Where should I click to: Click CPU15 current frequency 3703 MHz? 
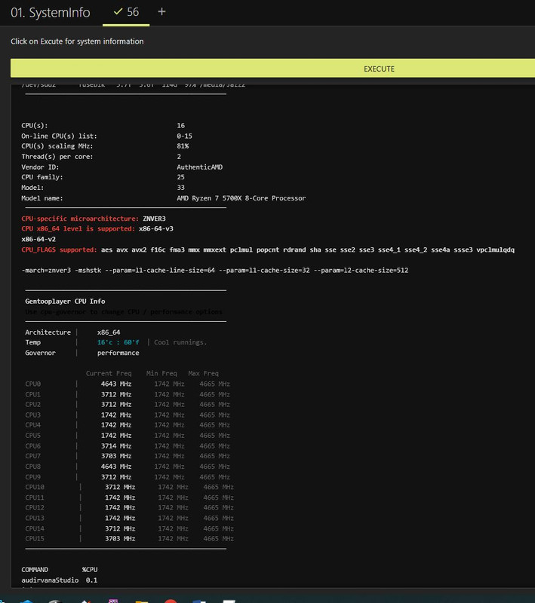(120, 538)
